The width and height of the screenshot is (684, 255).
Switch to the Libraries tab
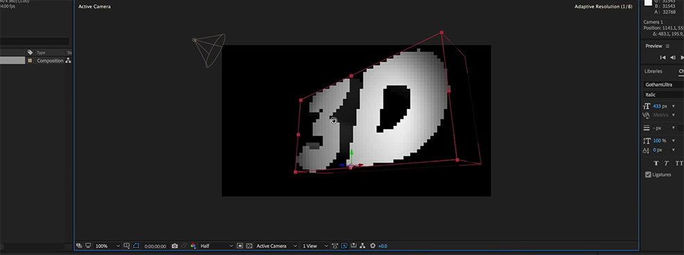point(653,71)
